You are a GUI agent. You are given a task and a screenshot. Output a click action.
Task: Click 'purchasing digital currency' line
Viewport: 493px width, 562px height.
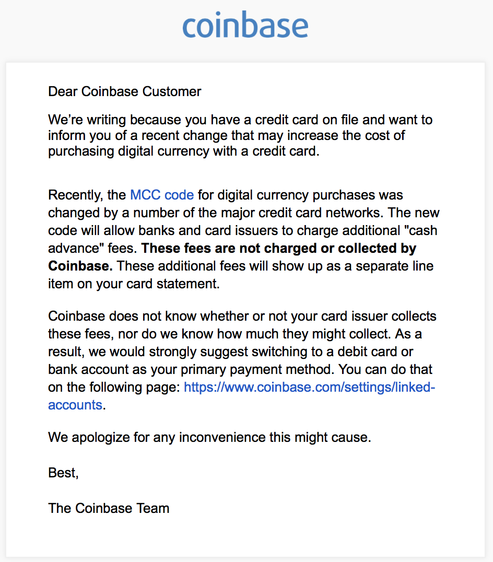tap(128, 151)
